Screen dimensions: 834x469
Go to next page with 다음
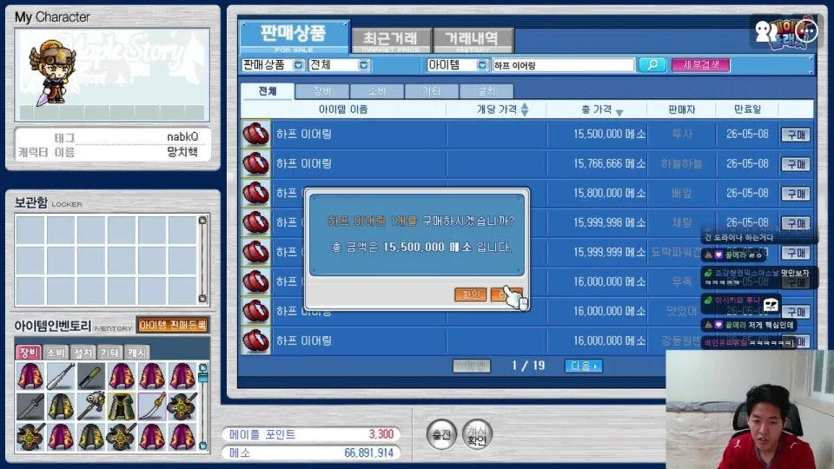point(584,366)
